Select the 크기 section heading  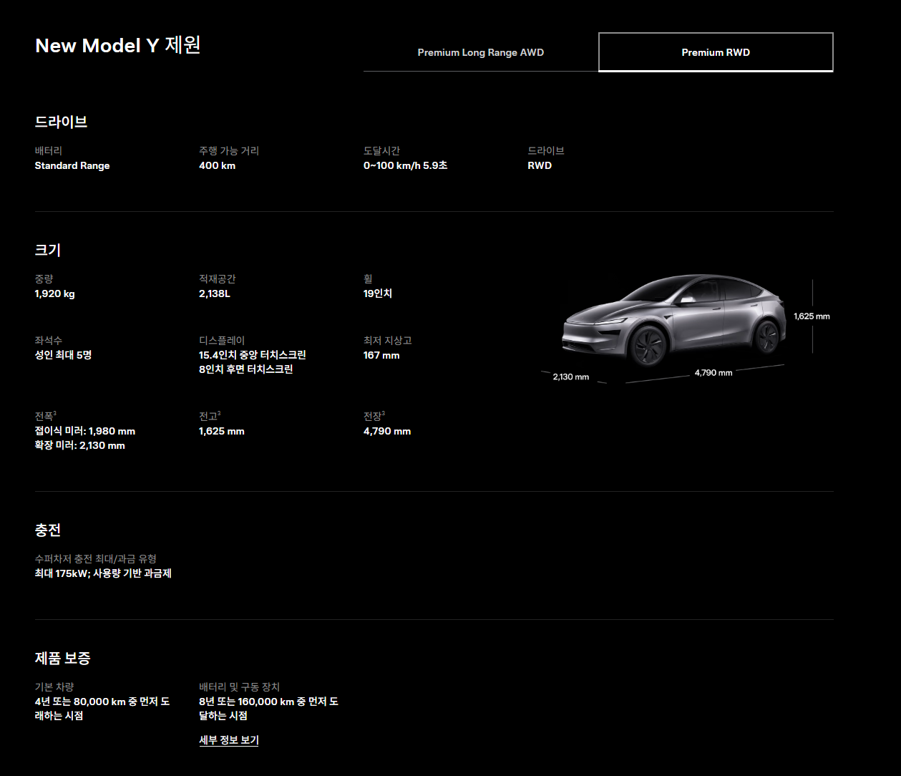(48, 251)
